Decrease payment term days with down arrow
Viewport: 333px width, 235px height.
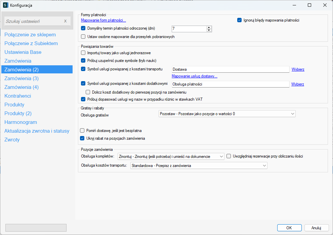(x=209, y=30)
